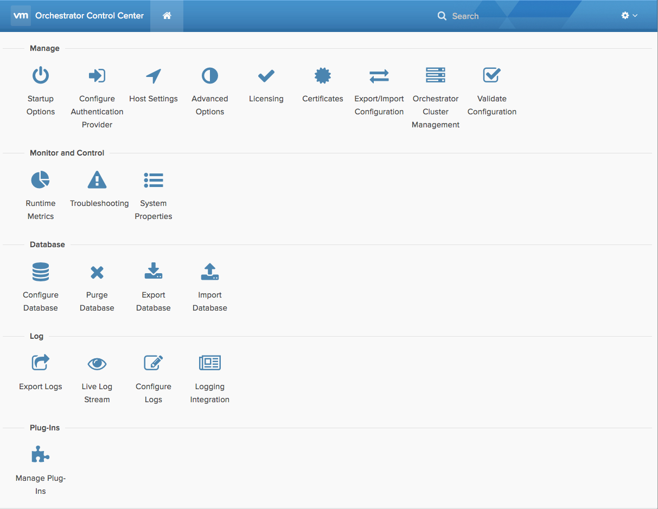Open the Troubleshooting warning icon

(97, 180)
